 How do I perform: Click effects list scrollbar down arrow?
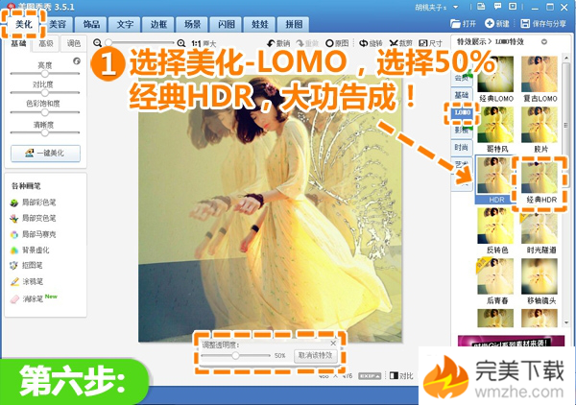566,322
